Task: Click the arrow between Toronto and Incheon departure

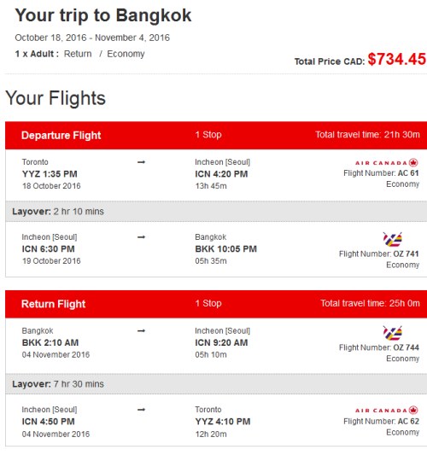Action: pyautogui.click(x=141, y=162)
